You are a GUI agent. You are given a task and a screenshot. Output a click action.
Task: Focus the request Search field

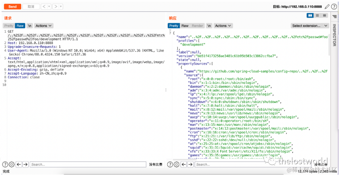pos(88,164)
